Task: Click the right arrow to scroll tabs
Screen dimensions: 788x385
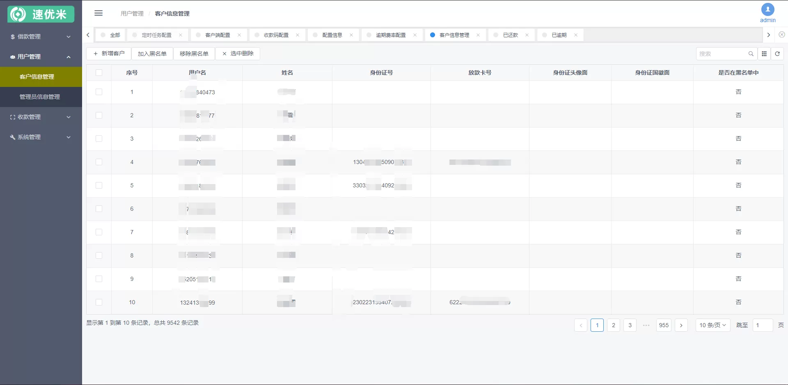Action: [x=769, y=35]
